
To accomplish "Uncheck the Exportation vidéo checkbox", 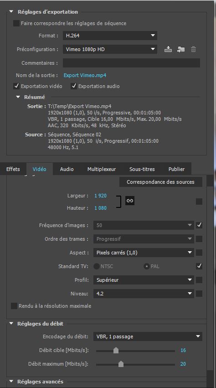I will pos(16,86).
